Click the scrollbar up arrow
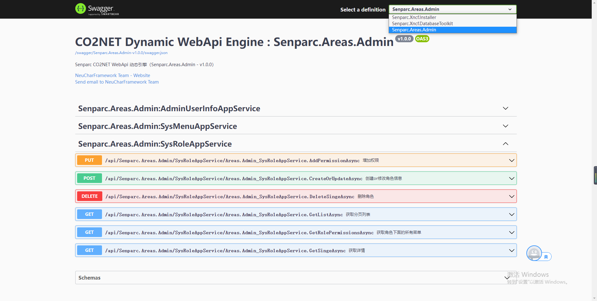Screen dimensions: 597x301 [594, 2]
